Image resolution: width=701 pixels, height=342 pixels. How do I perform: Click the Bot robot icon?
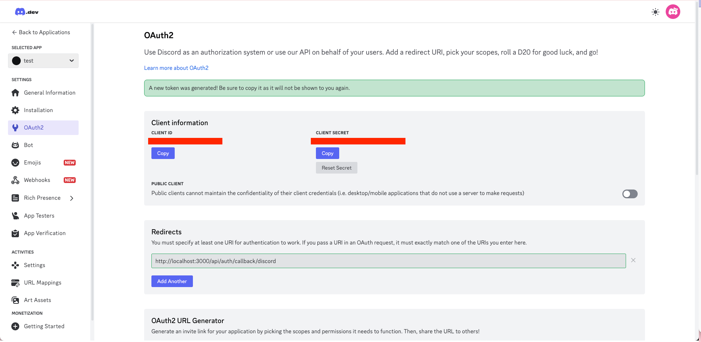(x=15, y=145)
